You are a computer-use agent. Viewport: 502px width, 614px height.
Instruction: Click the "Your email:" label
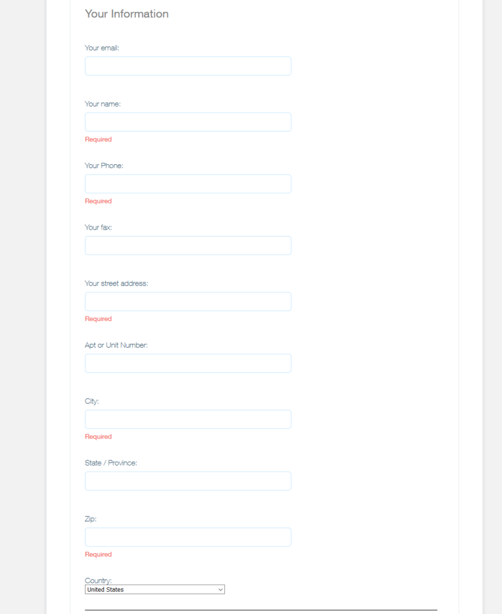pos(102,48)
